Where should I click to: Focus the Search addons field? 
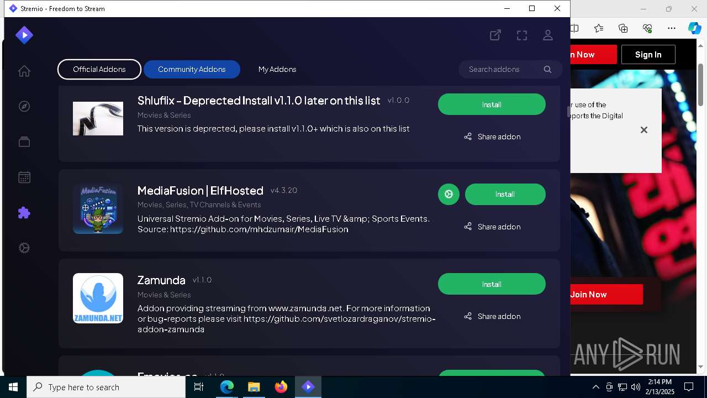pyautogui.click(x=510, y=69)
